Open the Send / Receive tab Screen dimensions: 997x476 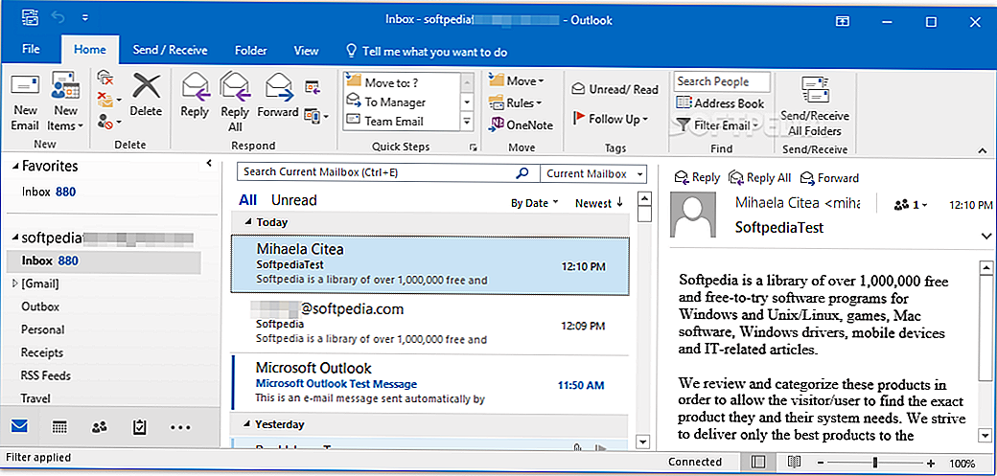tap(170, 51)
